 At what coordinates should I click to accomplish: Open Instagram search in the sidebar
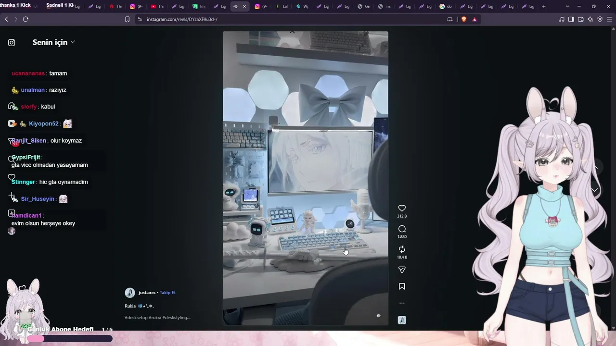coord(12,159)
